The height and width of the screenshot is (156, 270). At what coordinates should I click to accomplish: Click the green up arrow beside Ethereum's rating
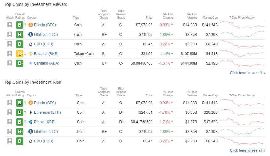pos(25,112)
